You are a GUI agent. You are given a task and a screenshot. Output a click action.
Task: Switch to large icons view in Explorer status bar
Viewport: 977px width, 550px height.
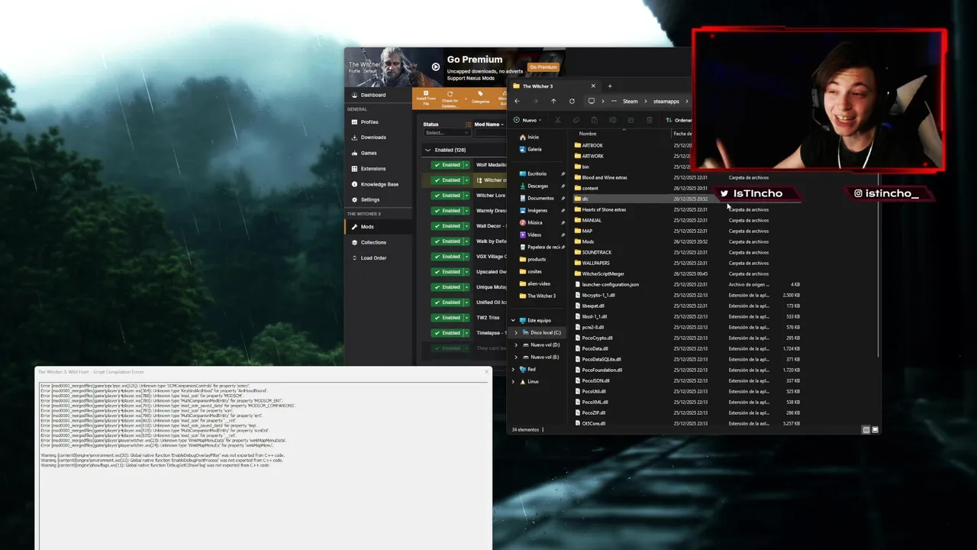click(875, 430)
